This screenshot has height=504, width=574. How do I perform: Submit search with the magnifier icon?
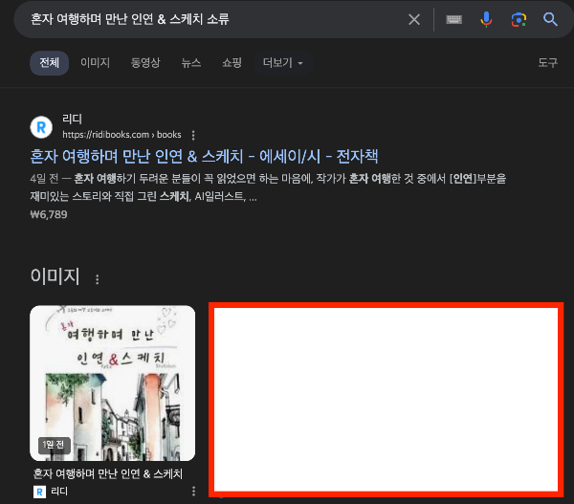pyautogui.click(x=550, y=19)
